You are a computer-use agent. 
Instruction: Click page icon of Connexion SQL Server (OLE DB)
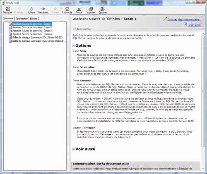10,41
